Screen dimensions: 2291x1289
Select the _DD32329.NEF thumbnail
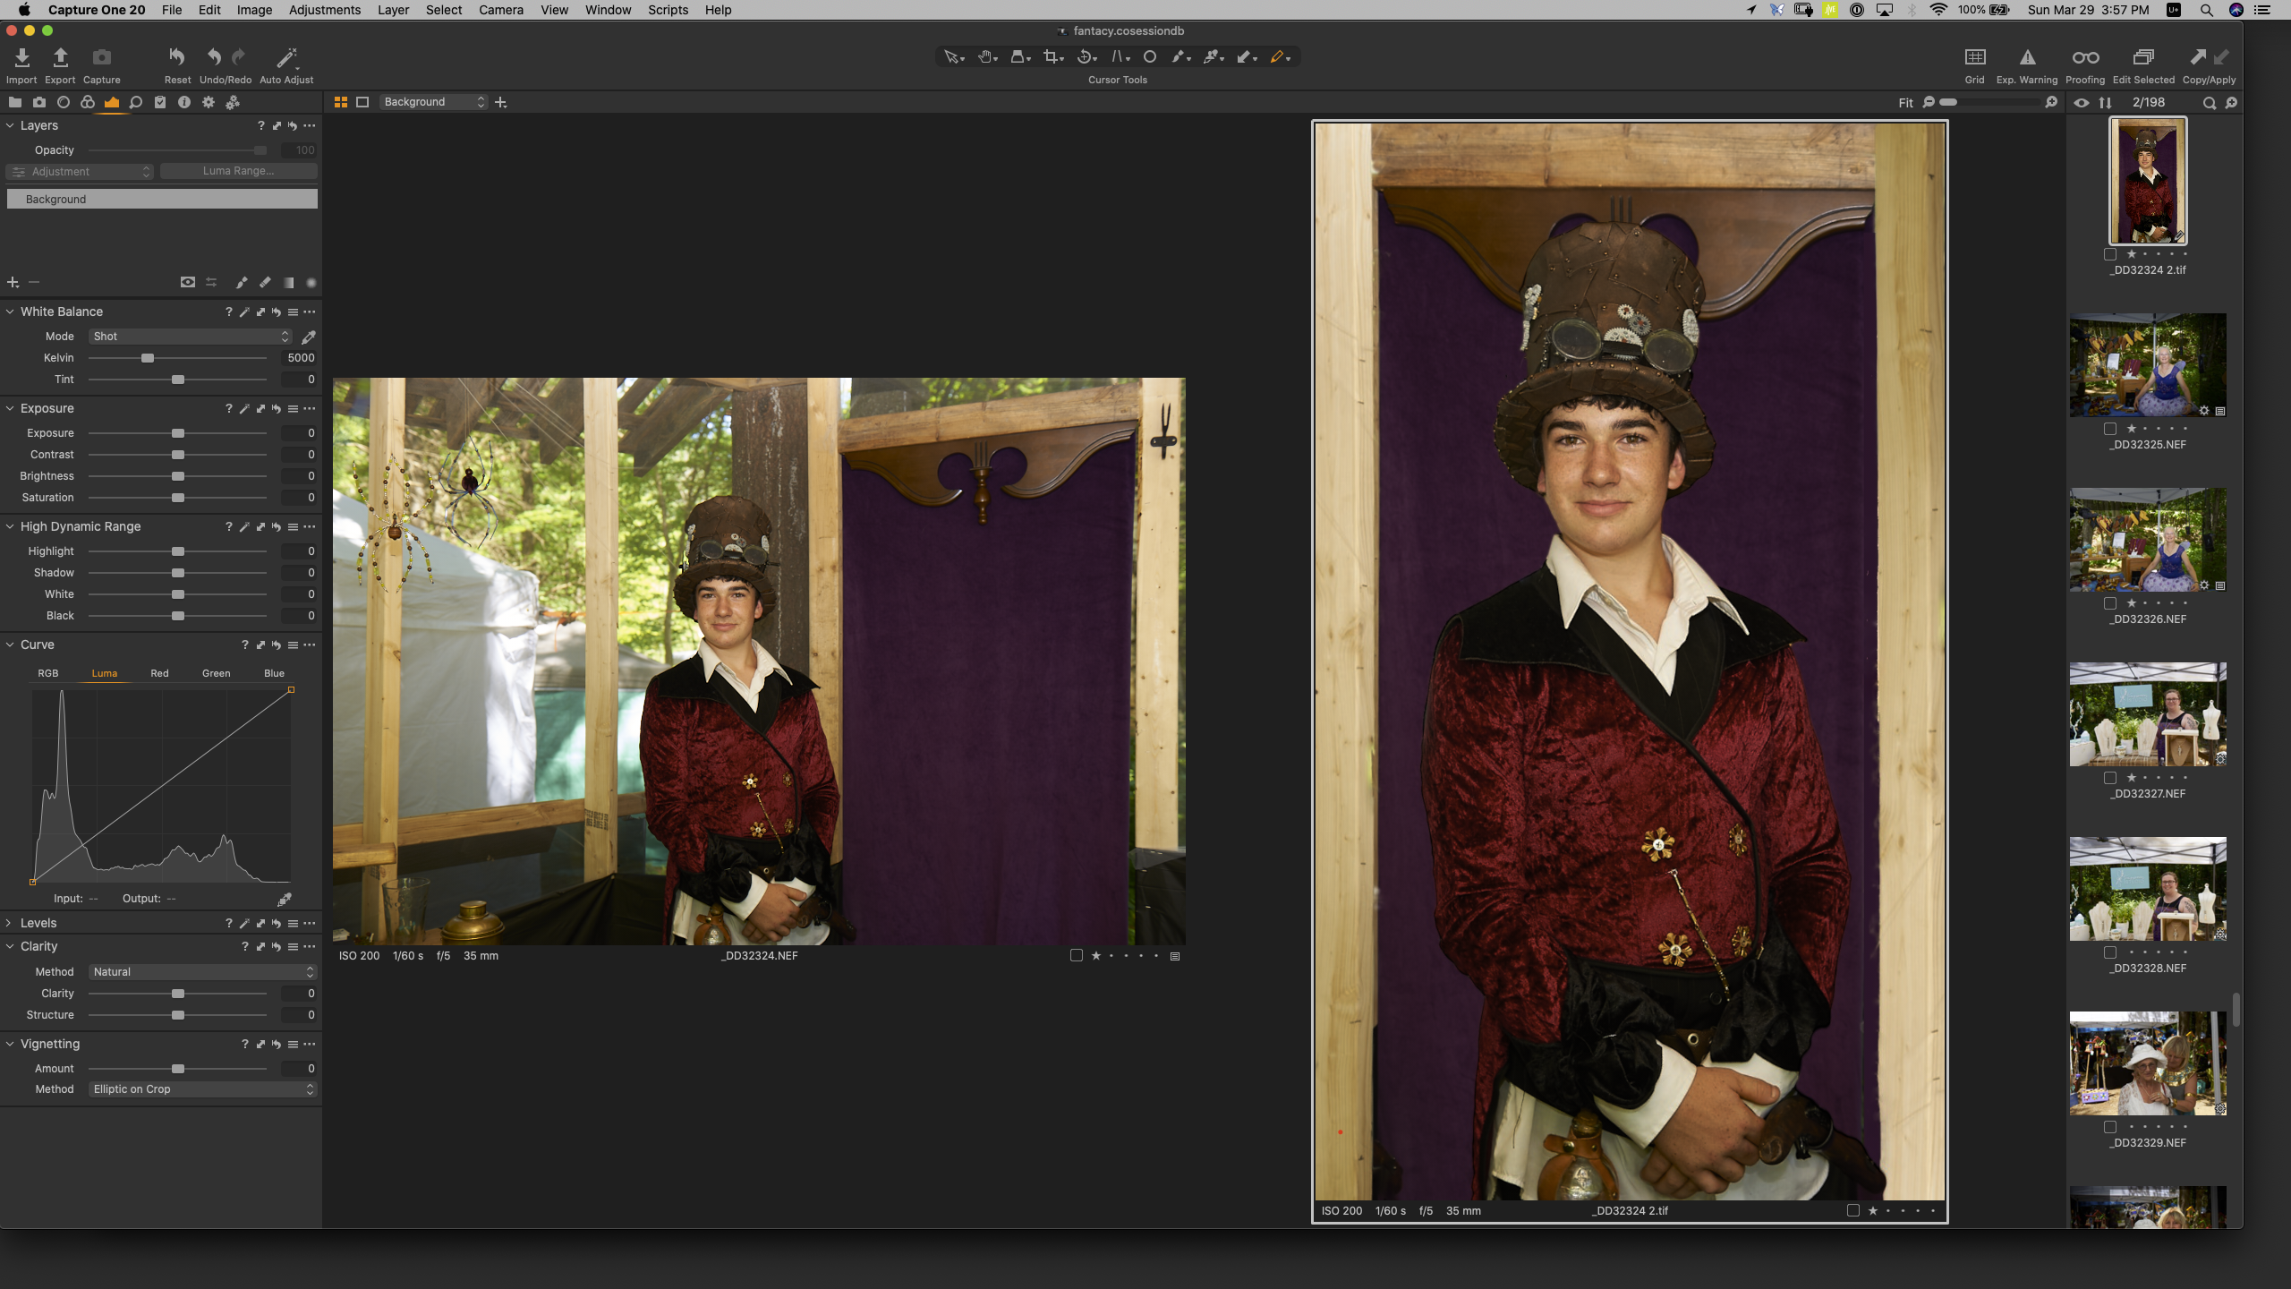pyautogui.click(x=2147, y=1063)
